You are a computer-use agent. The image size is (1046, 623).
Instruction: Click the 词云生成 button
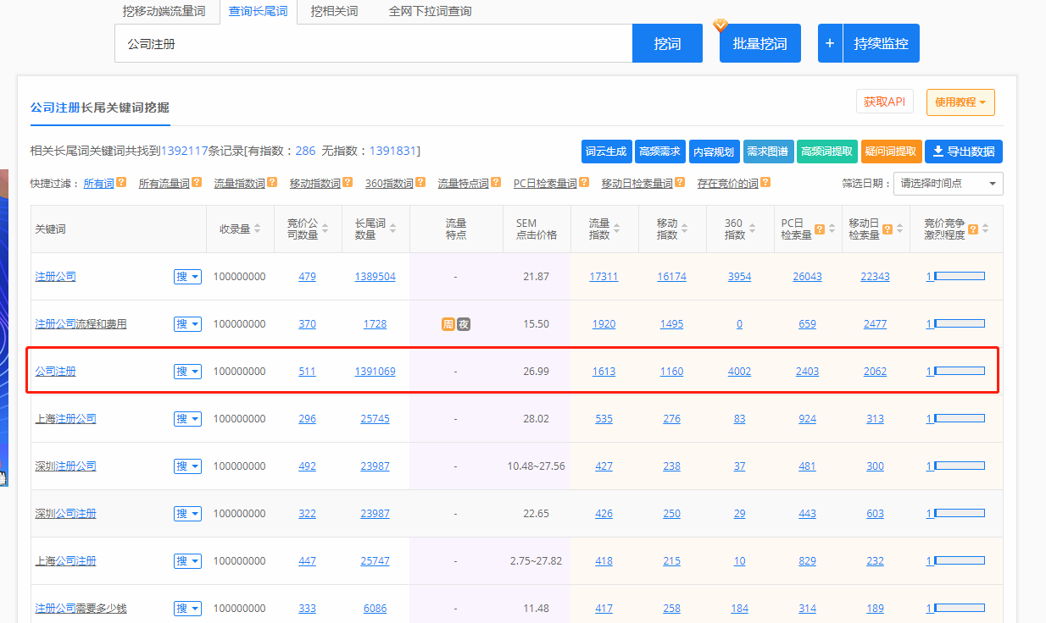[x=606, y=152]
